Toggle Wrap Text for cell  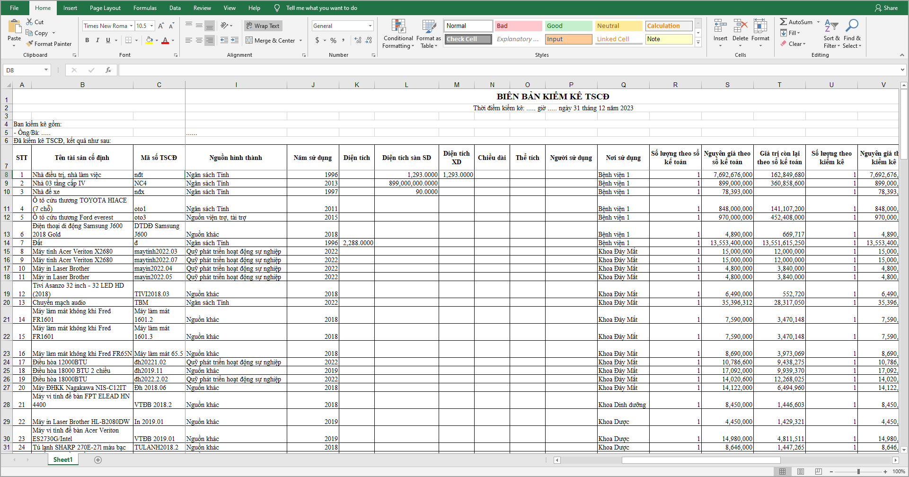point(263,26)
